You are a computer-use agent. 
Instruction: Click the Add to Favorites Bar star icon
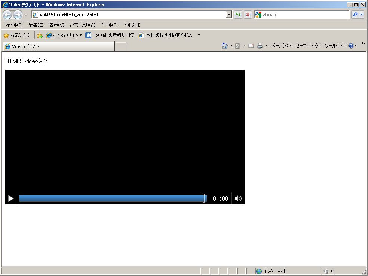coord(40,35)
